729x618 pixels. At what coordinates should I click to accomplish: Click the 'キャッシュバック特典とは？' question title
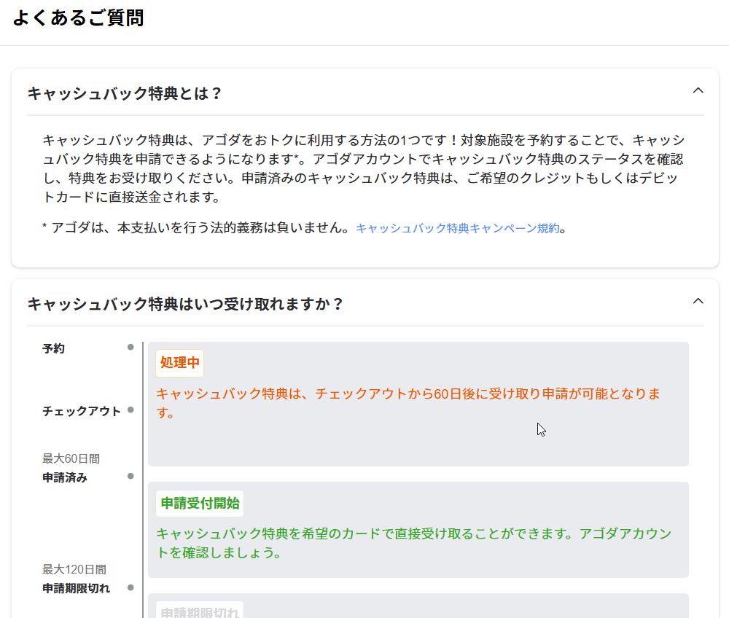tap(125, 94)
